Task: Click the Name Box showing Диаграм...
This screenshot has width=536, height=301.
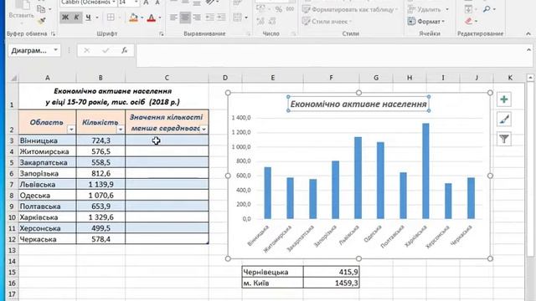Action: pyautogui.click(x=29, y=50)
